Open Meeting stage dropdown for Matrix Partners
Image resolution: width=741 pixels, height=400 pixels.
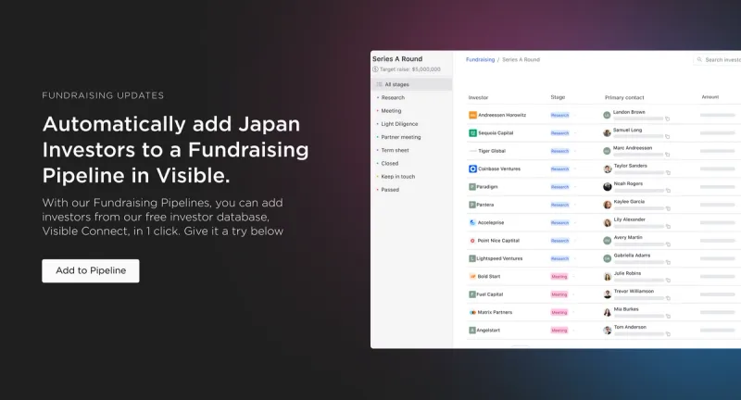(x=559, y=313)
